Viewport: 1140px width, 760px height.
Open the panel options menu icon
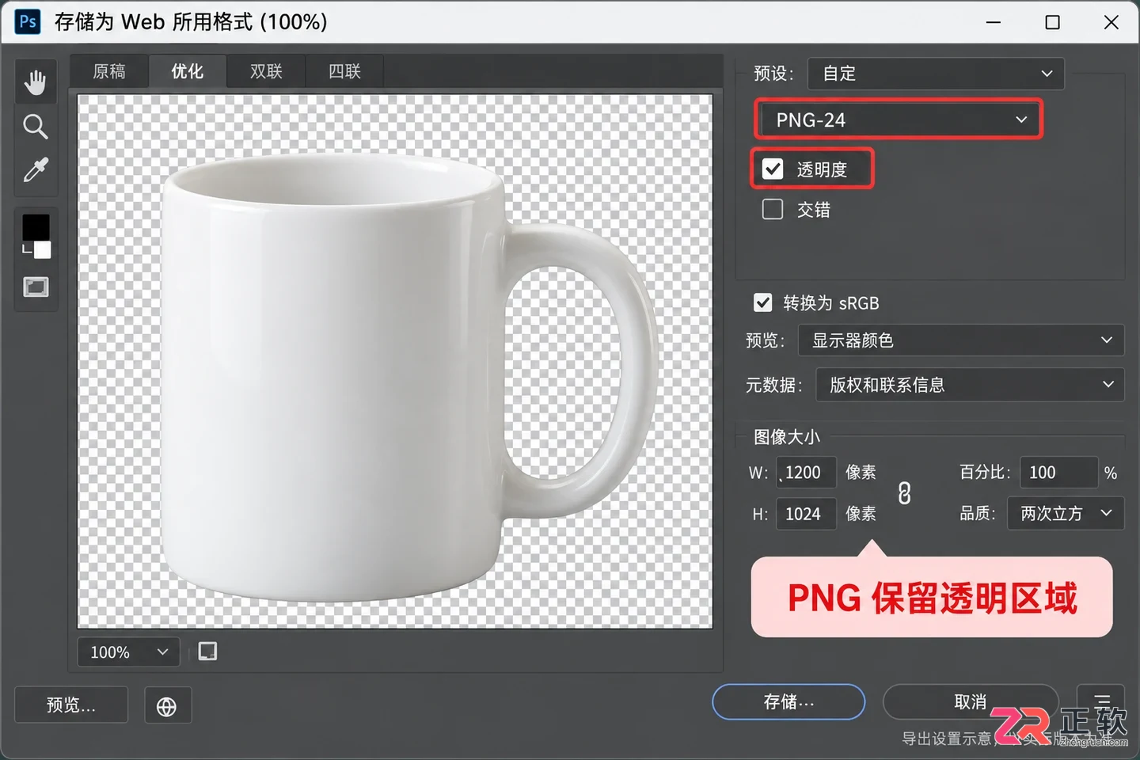1102,701
